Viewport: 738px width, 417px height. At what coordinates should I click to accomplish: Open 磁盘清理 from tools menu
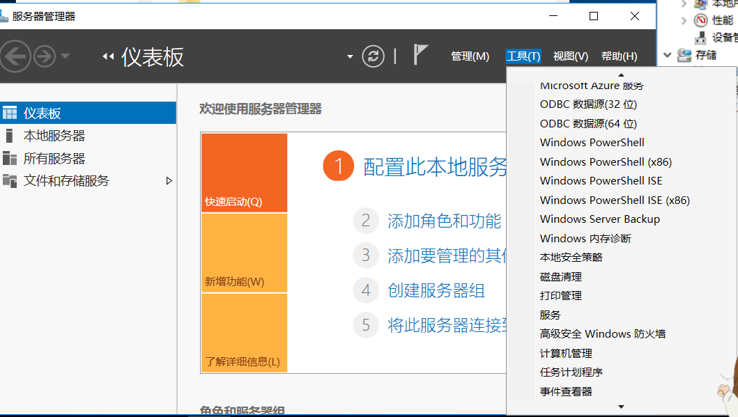pyautogui.click(x=560, y=277)
